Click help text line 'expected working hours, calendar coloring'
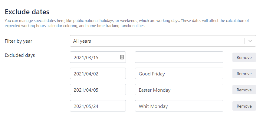Image resolution: width=276 pixels, height=113 pixels. coord(75,26)
